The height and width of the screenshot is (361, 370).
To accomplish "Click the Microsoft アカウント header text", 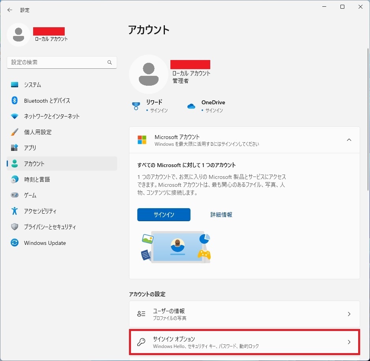I will (177, 137).
